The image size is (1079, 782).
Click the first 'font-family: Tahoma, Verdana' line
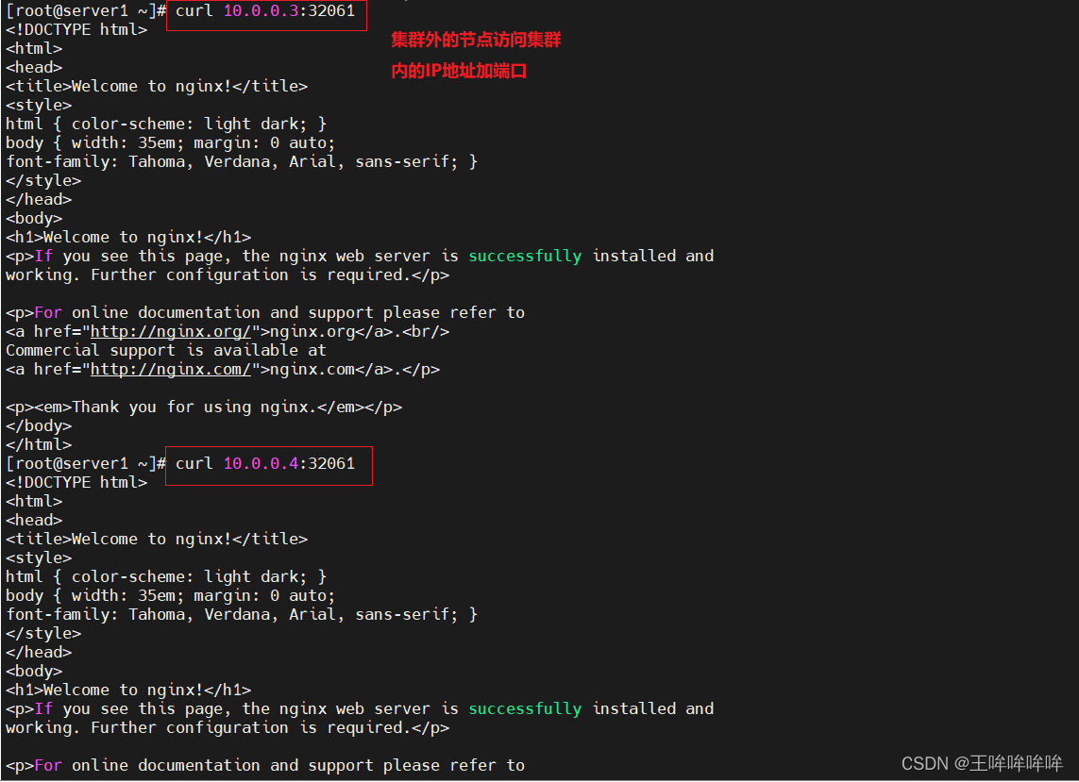pyautogui.click(x=242, y=161)
